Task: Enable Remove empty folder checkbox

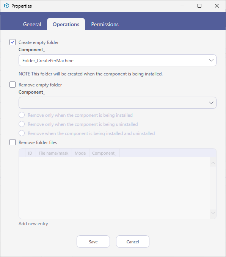Action: (13, 85)
